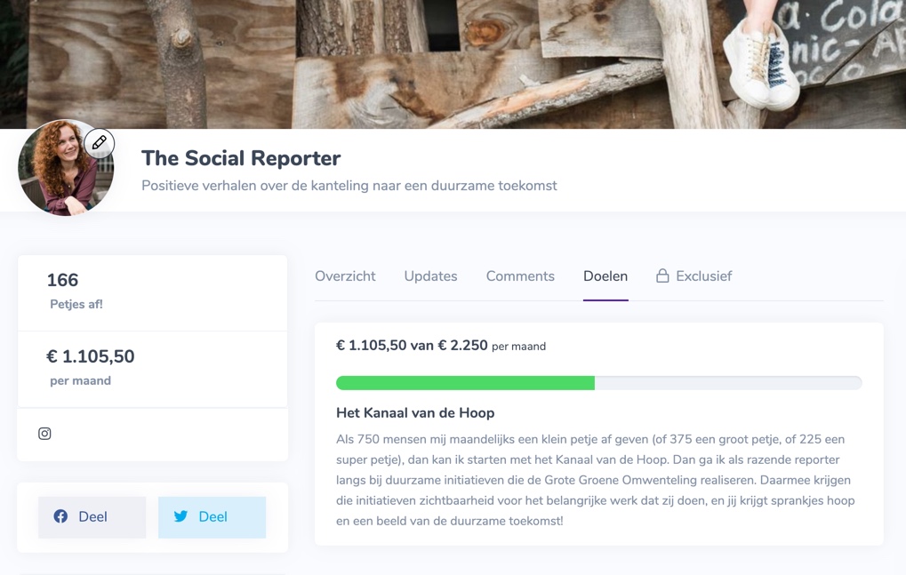Click the Facebook logo icon
Viewport: 906px width, 575px height.
click(x=60, y=516)
